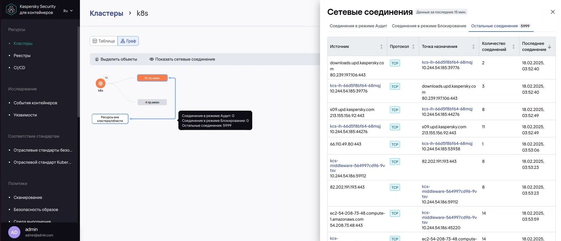
Task: Click timestamp 18.02.2025, 03:53:59
Action: pos(533,216)
